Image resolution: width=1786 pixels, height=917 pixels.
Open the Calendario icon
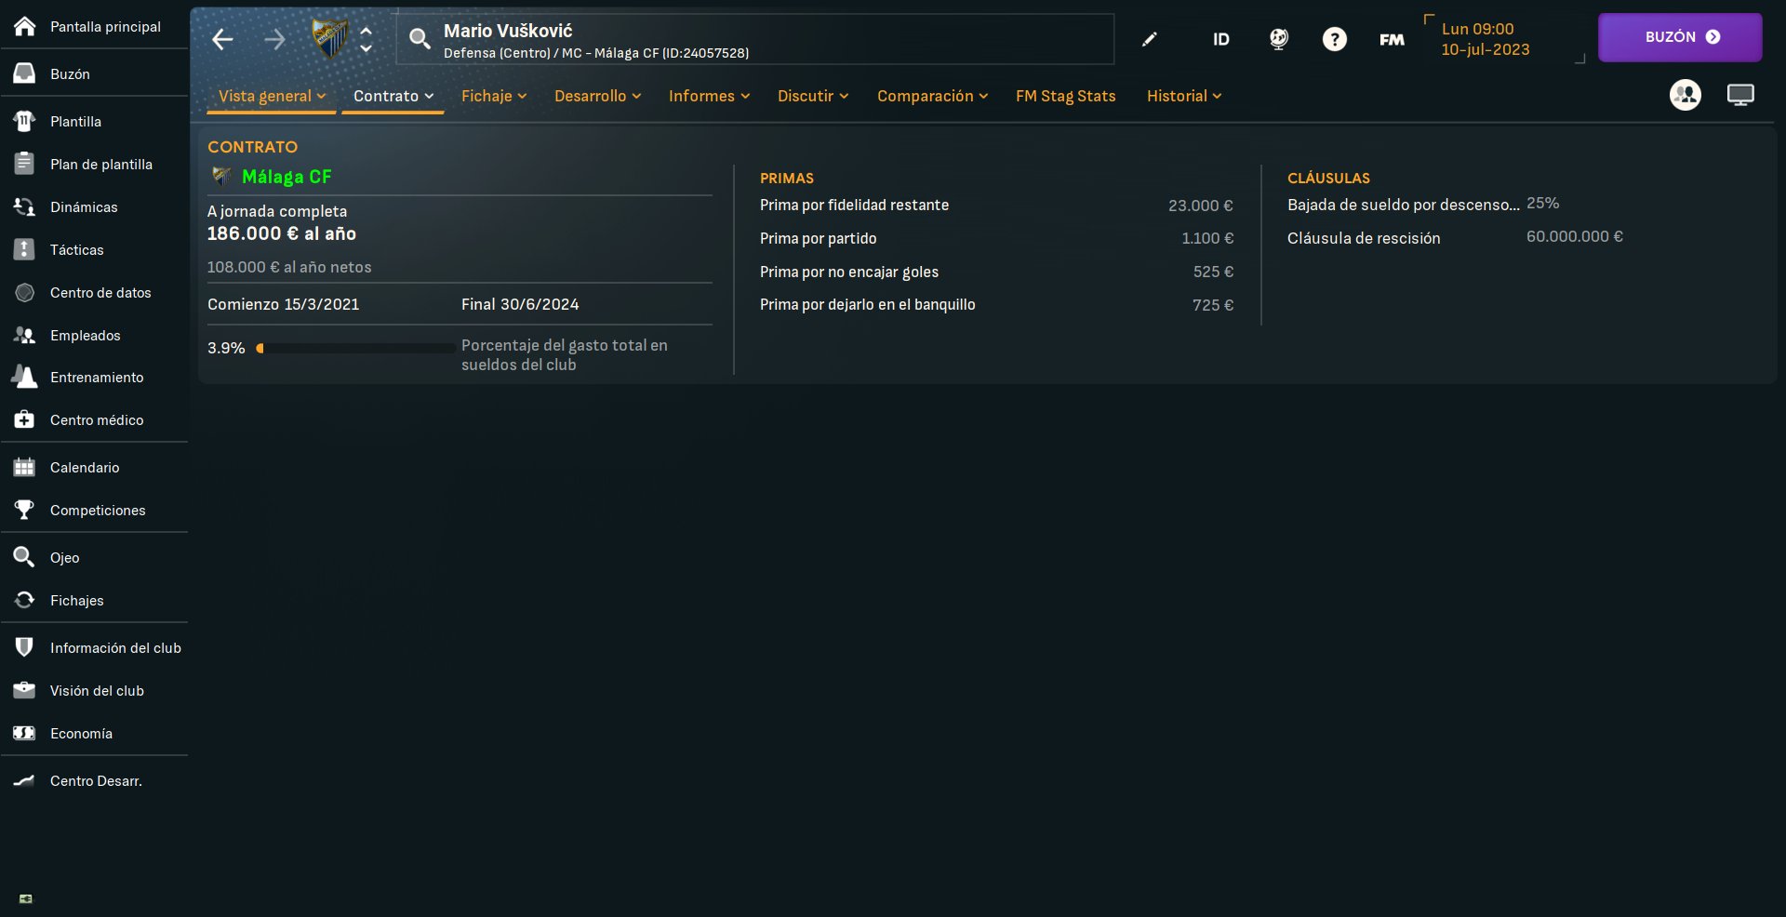pos(25,467)
